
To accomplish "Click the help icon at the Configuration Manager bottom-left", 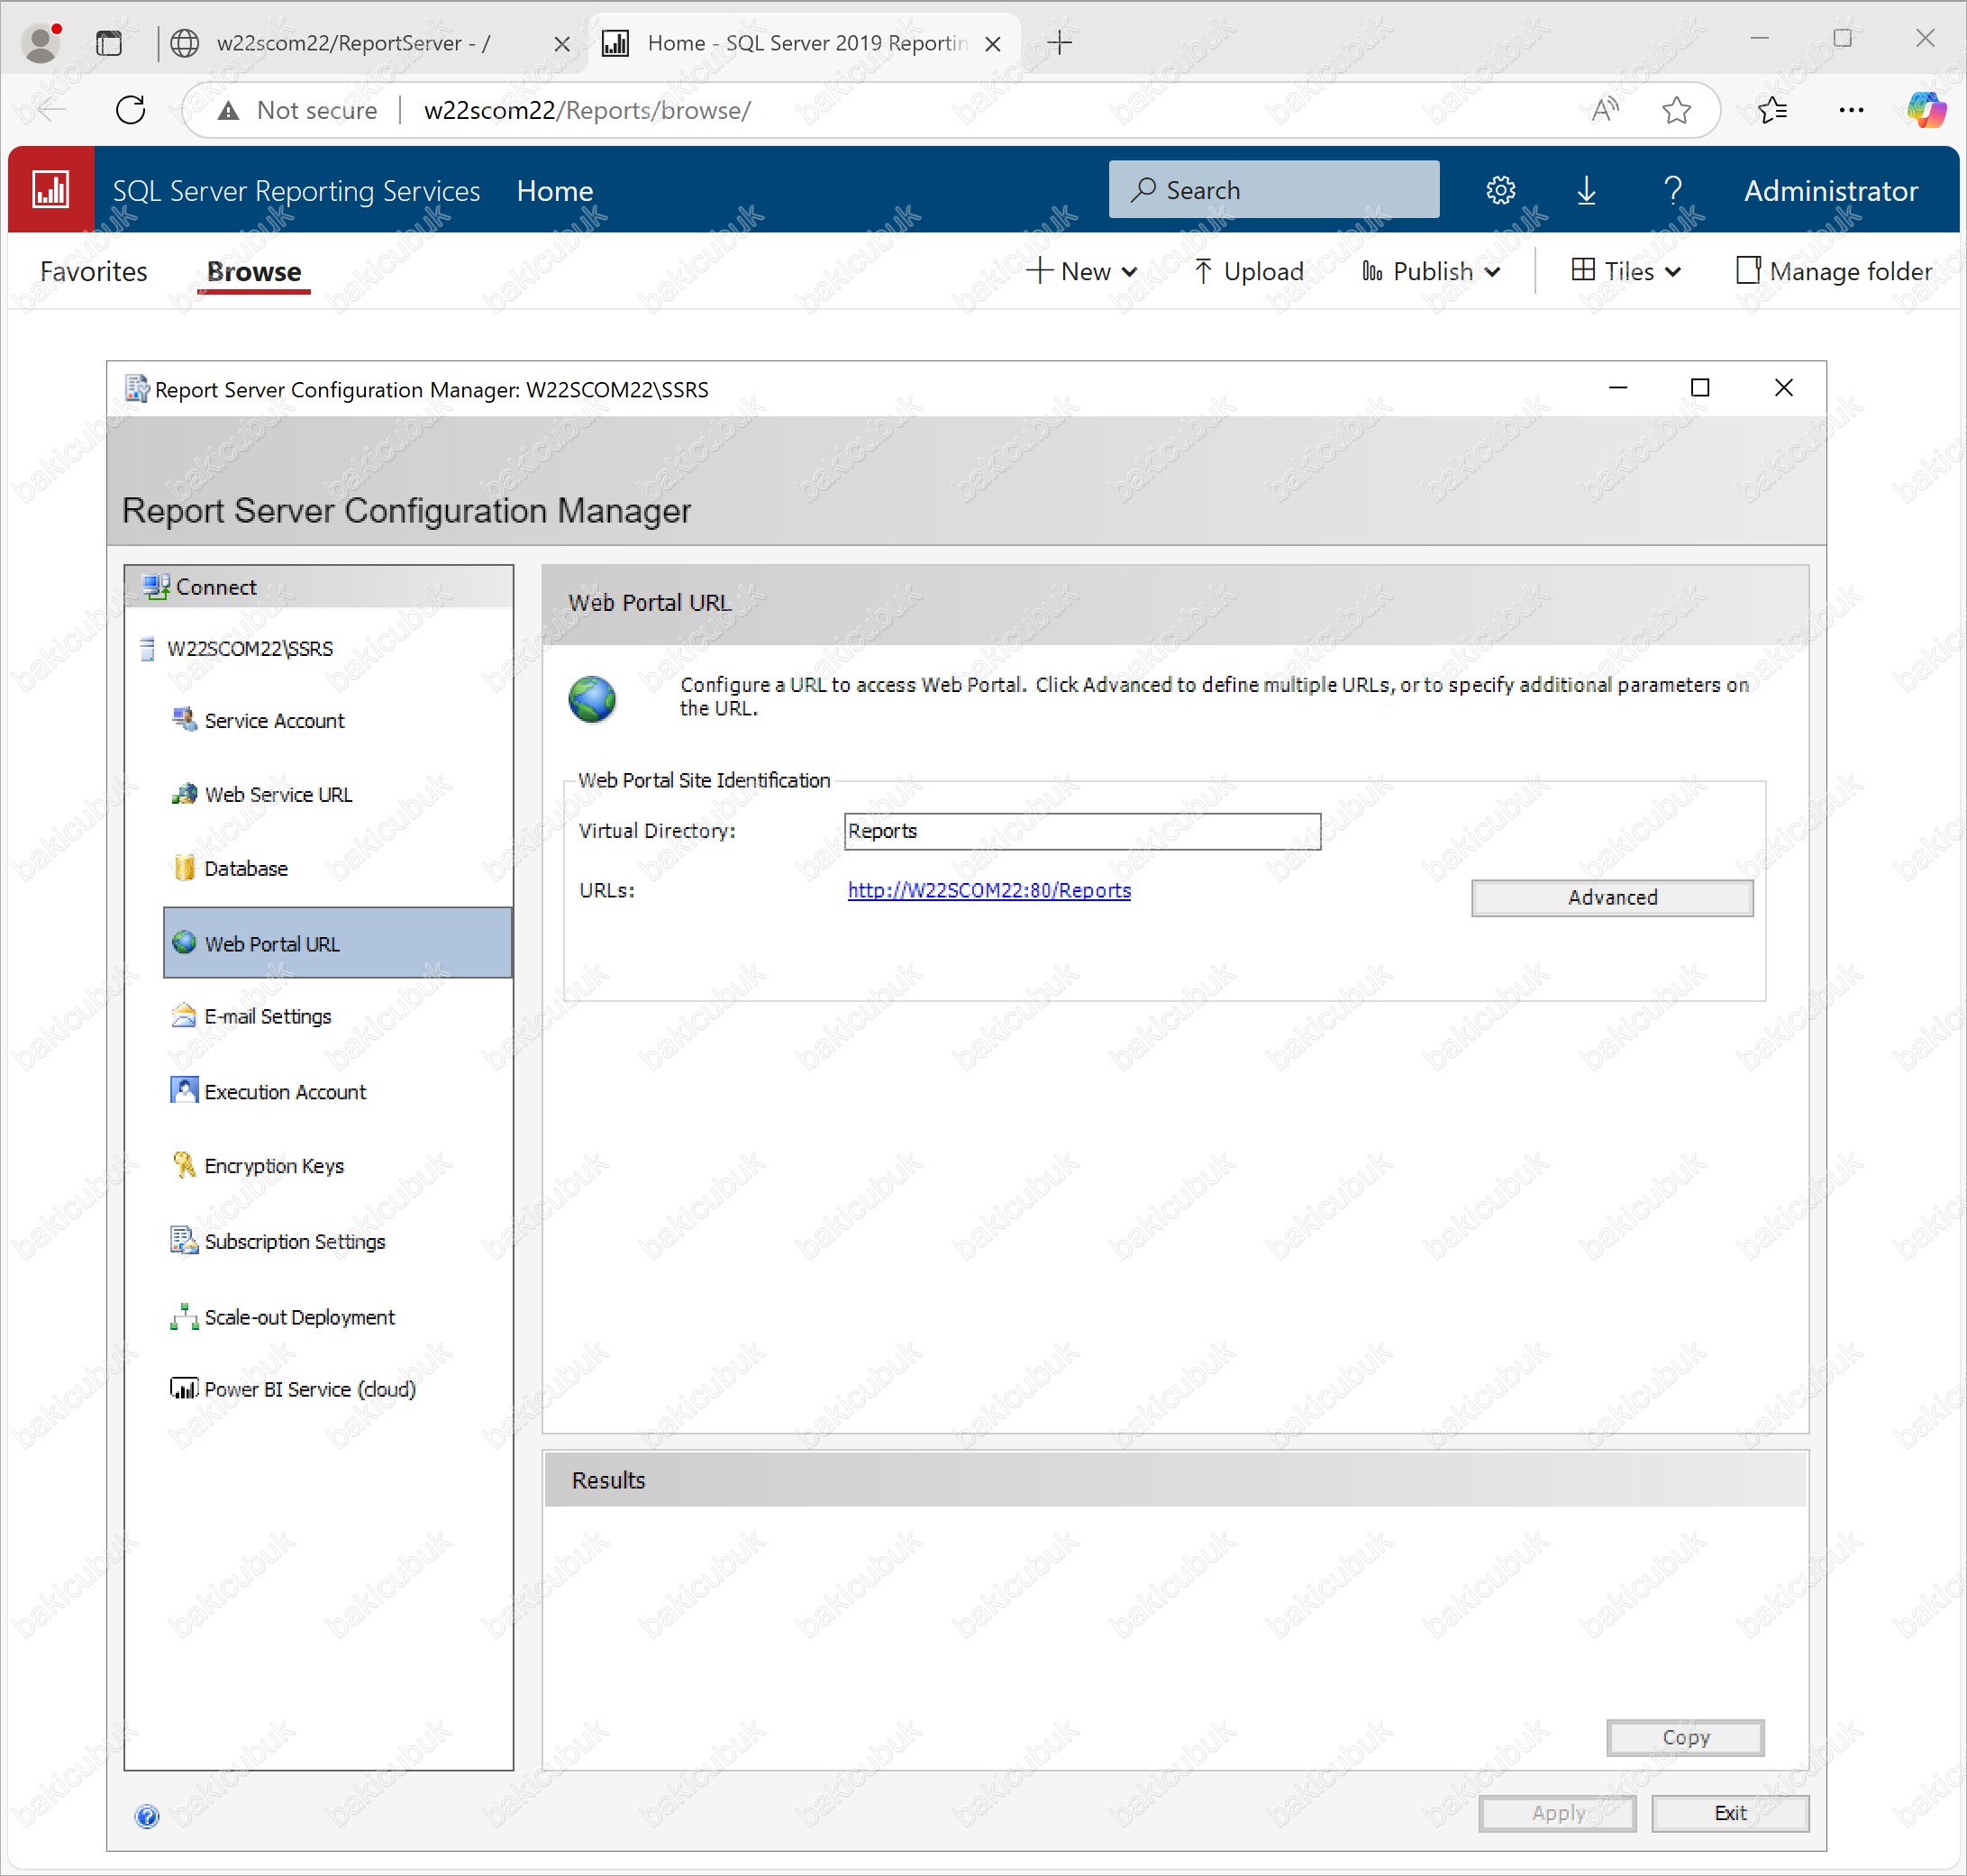I will [x=147, y=1816].
